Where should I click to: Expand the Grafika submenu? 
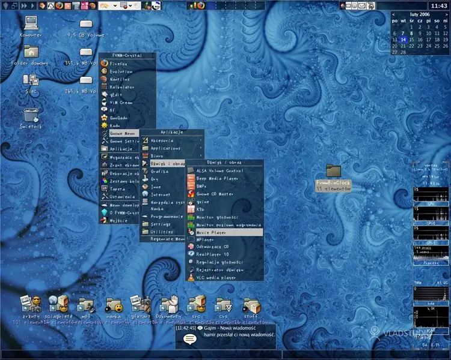point(163,172)
